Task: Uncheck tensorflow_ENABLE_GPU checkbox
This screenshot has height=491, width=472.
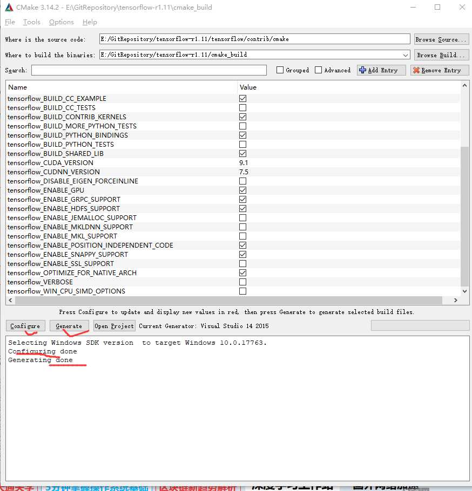Action: pyautogui.click(x=242, y=190)
